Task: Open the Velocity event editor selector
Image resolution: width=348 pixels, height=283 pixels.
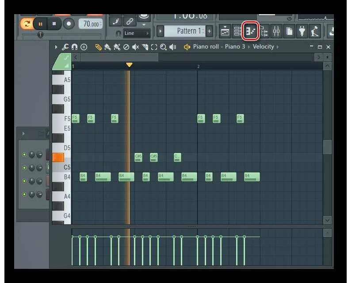Action: pos(263,47)
